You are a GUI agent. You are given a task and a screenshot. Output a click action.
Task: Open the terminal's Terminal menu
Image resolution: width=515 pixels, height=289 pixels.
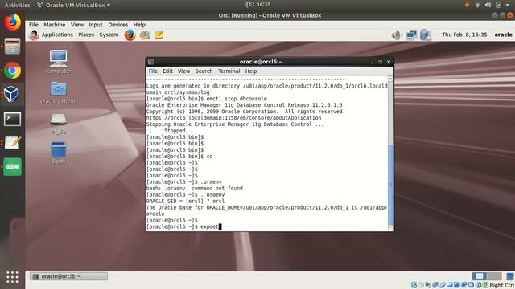(x=229, y=71)
